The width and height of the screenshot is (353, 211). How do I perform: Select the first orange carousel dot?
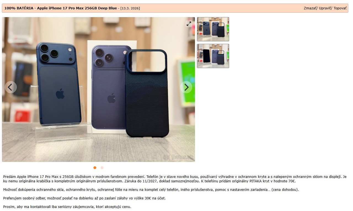[95, 168]
